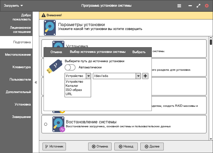Click the vertical scrollbar handle
The width and height of the screenshot is (213, 153).
tap(211, 42)
